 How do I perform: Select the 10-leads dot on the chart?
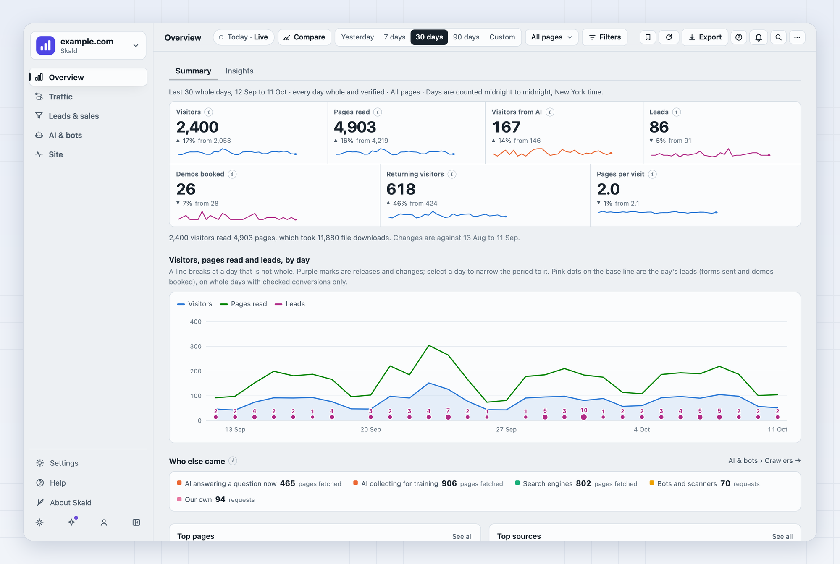[x=584, y=417]
